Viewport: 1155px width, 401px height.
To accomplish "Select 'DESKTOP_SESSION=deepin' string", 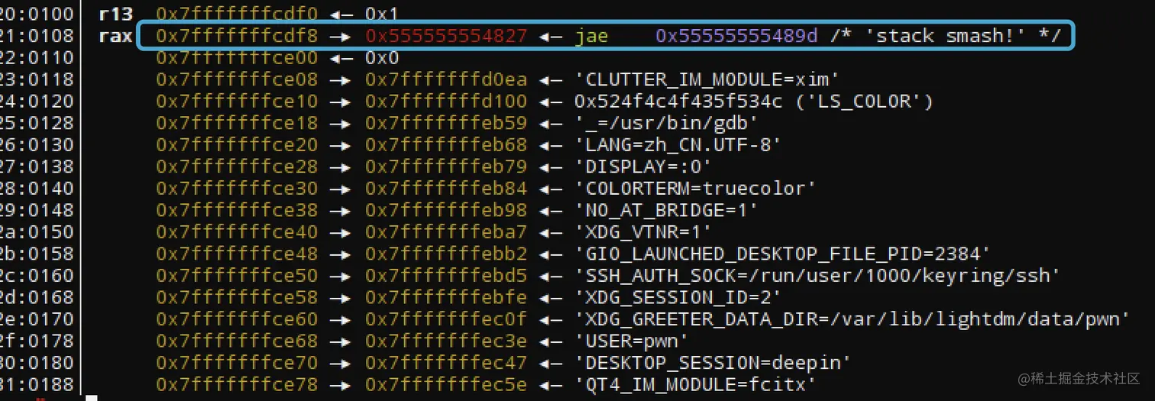I will click(x=713, y=362).
